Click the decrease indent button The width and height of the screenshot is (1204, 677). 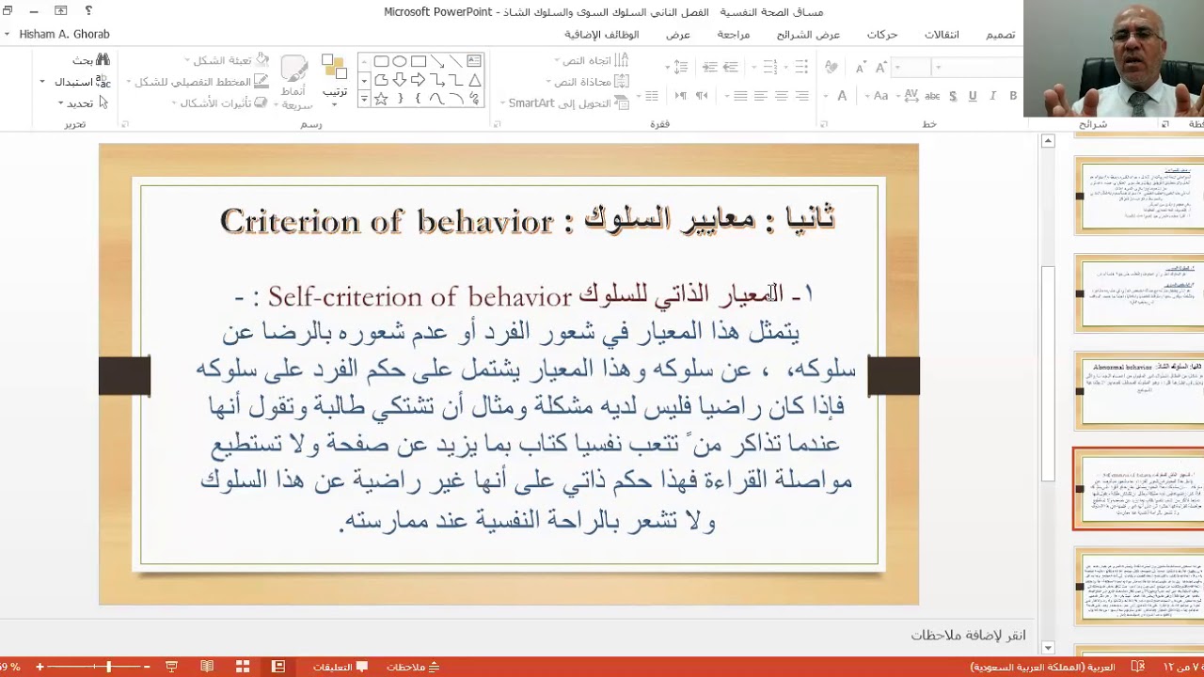731,67
